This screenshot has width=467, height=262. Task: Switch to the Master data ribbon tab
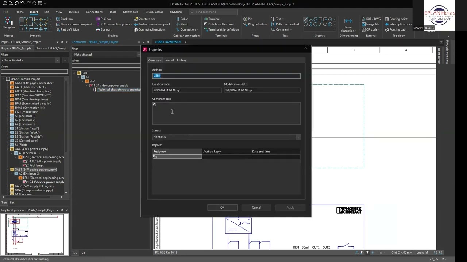click(130, 12)
